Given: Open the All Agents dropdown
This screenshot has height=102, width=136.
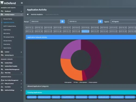Looking at the screenshot, I should [123, 21].
